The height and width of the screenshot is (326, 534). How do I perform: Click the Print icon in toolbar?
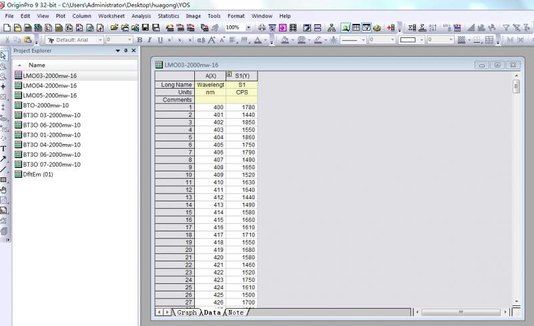[262, 27]
